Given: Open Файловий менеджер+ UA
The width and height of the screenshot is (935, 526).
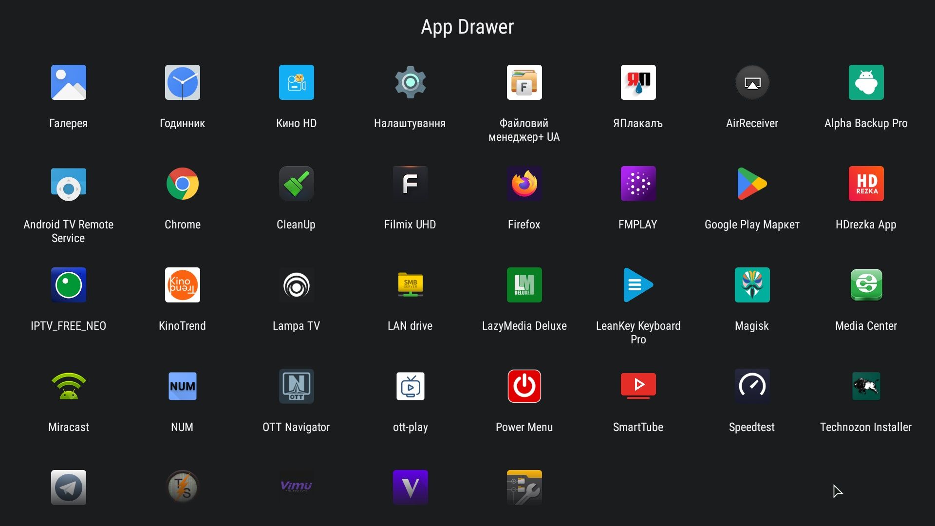Looking at the screenshot, I should (x=524, y=82).
